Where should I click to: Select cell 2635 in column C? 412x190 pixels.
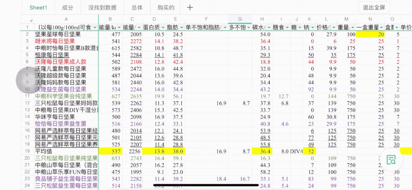[x=132, y=96]
